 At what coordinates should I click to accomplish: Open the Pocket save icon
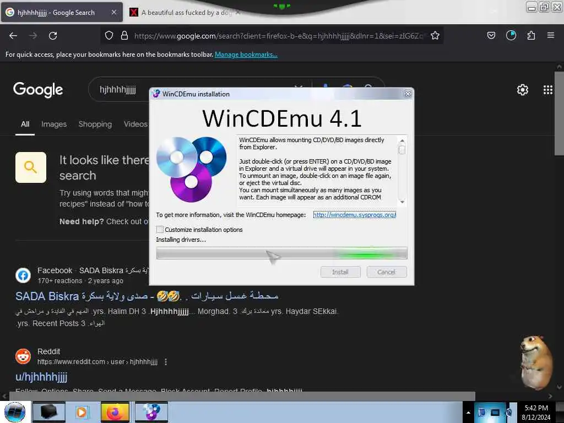coord(491,35)
